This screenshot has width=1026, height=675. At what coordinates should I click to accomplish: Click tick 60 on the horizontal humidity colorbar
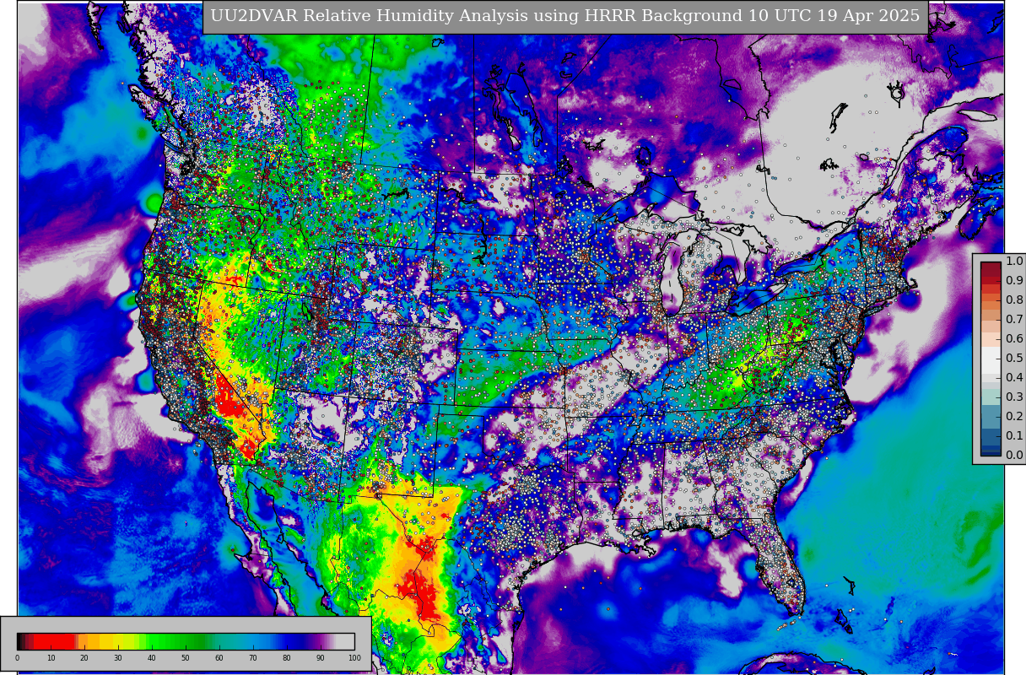(x=219, y=657)
